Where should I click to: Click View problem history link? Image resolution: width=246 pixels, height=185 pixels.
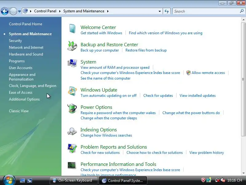tap(207, 153)
